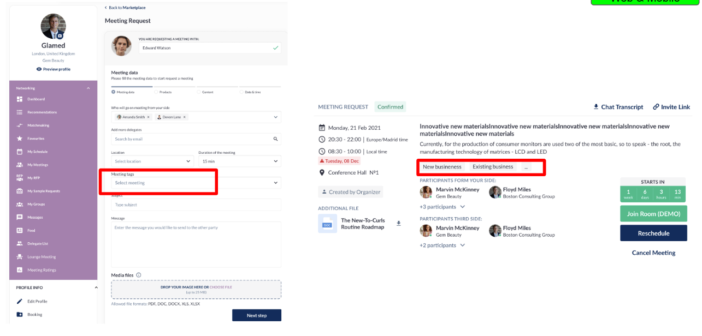
Task: Open the Dashboard icon in sidebar
Action: click(20, 99)
